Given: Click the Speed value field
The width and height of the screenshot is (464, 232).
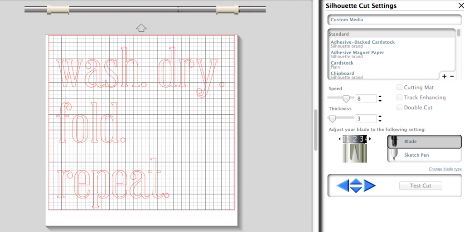Looking at the screenshot, I should 366,98.
